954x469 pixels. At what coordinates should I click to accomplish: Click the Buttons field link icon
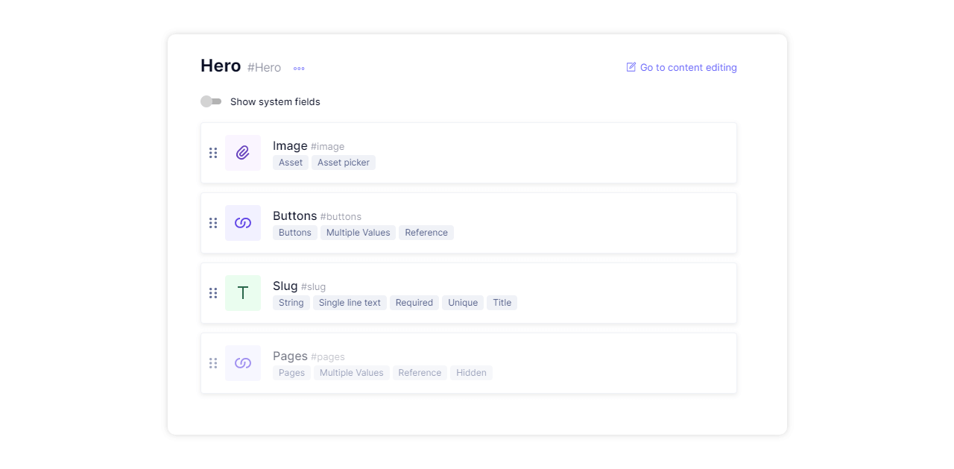point(243,223)
